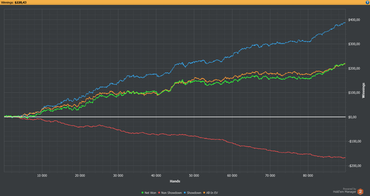370x196 pixels.
Task: Click the orange All-In EV legend swatch
Action: [x=205, y=193]
